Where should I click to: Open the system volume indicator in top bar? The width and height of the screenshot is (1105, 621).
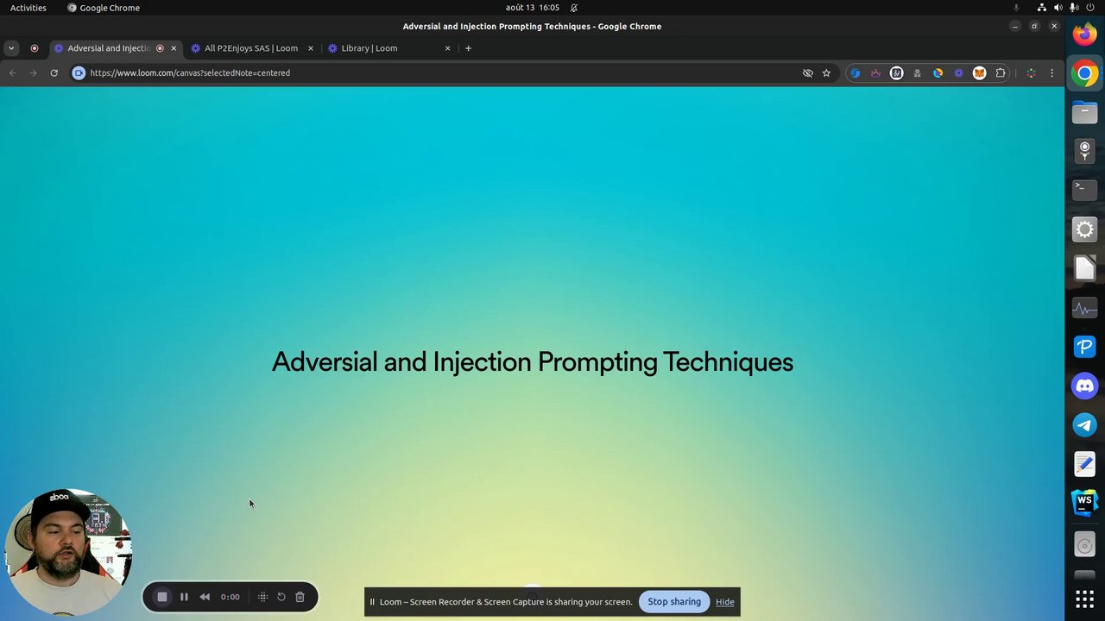[1058, 8]
